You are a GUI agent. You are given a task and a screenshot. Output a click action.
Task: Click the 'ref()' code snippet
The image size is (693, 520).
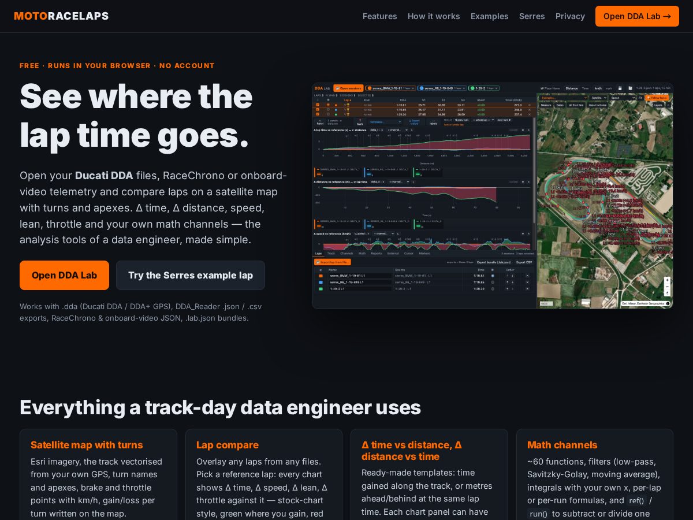(636, 501)
